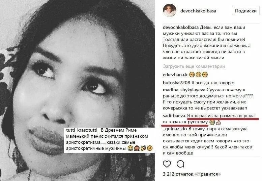Open devochkakolbasa username in header
Viewport: 262px width, 181px height.
tap(198, 11)
